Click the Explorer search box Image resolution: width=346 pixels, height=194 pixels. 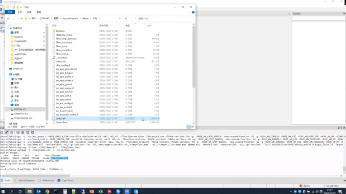coord(163,18)
